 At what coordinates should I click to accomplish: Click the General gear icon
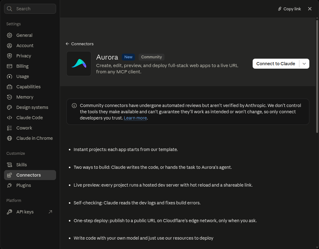click(x=9, y=35)
